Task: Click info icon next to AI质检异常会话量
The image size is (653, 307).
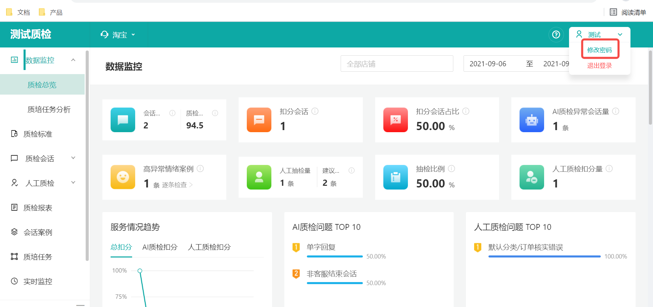Action: 616,111
